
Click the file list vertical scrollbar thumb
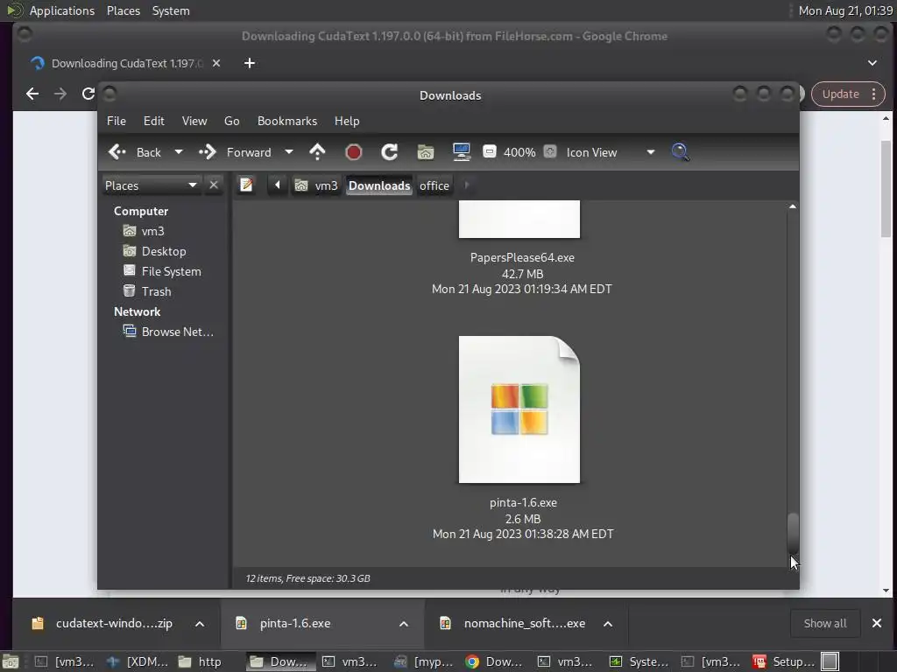click(x=792, y=534)
